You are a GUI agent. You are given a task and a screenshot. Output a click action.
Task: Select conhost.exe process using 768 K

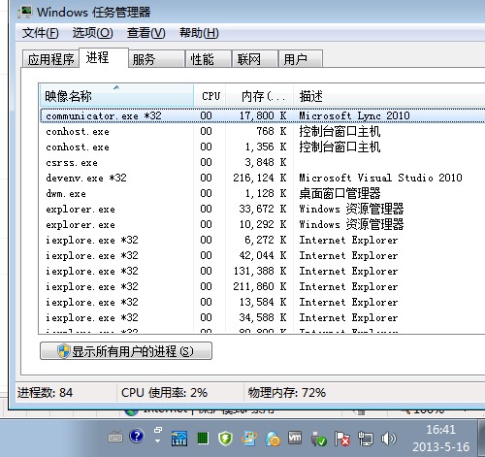263,131
